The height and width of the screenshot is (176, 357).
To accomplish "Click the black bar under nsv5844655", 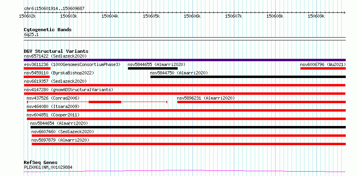I will (x=153, y=68).
